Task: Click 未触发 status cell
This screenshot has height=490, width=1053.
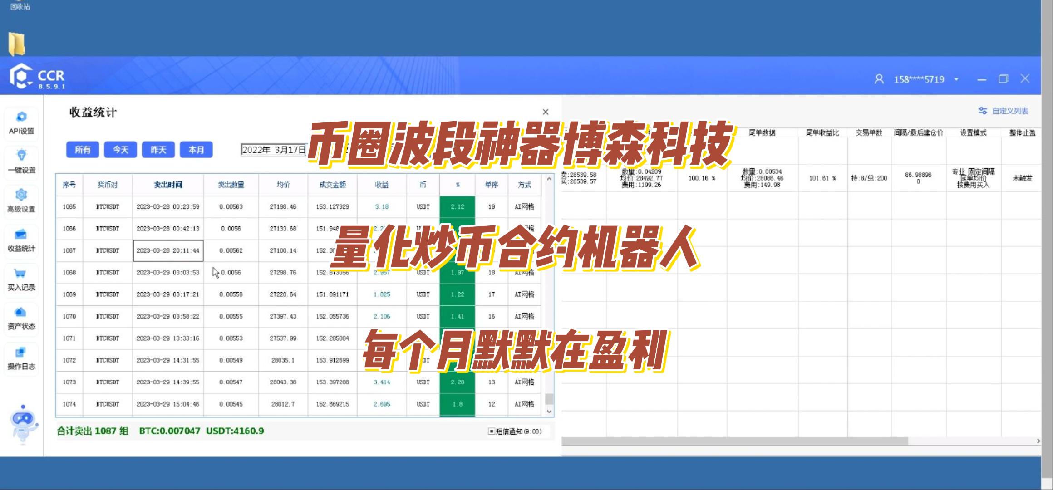Action: click(1022, 178)
